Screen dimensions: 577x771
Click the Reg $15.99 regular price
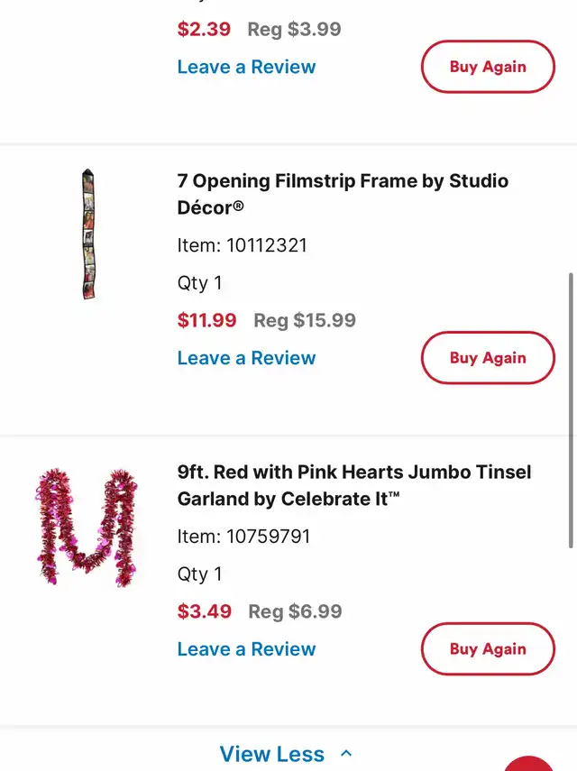click(305, 320)
